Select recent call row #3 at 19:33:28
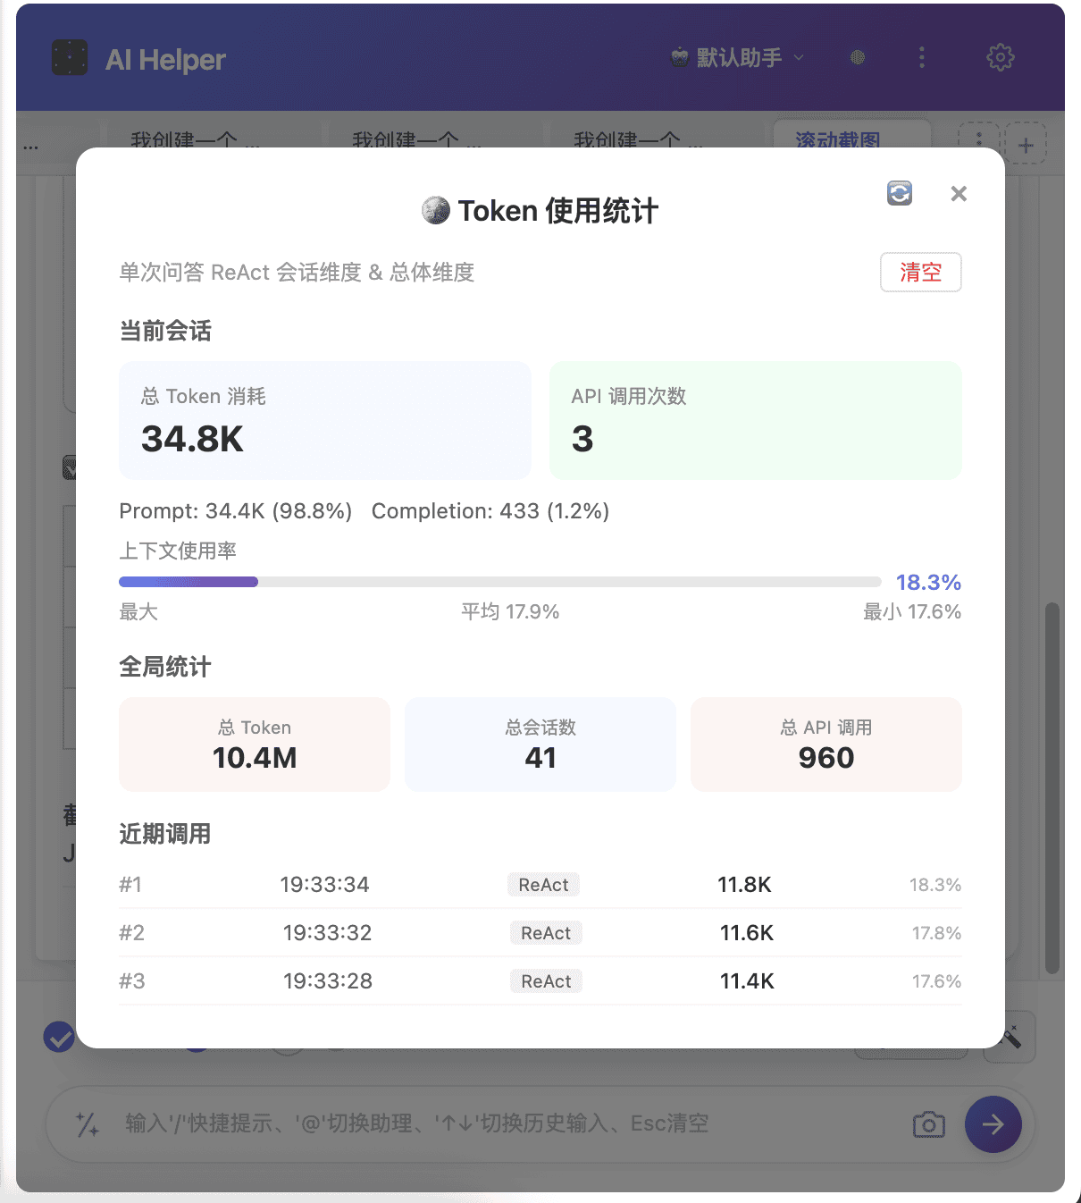The height and width of the screenshot is (1203, 1081). pos(540,981)
